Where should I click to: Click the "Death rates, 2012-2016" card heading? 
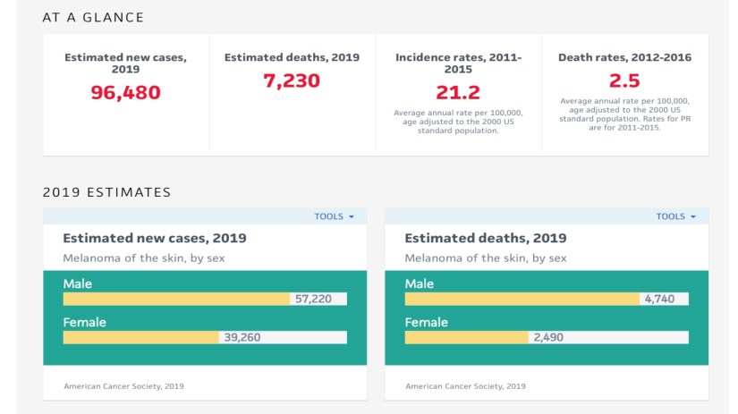(624, 57)
